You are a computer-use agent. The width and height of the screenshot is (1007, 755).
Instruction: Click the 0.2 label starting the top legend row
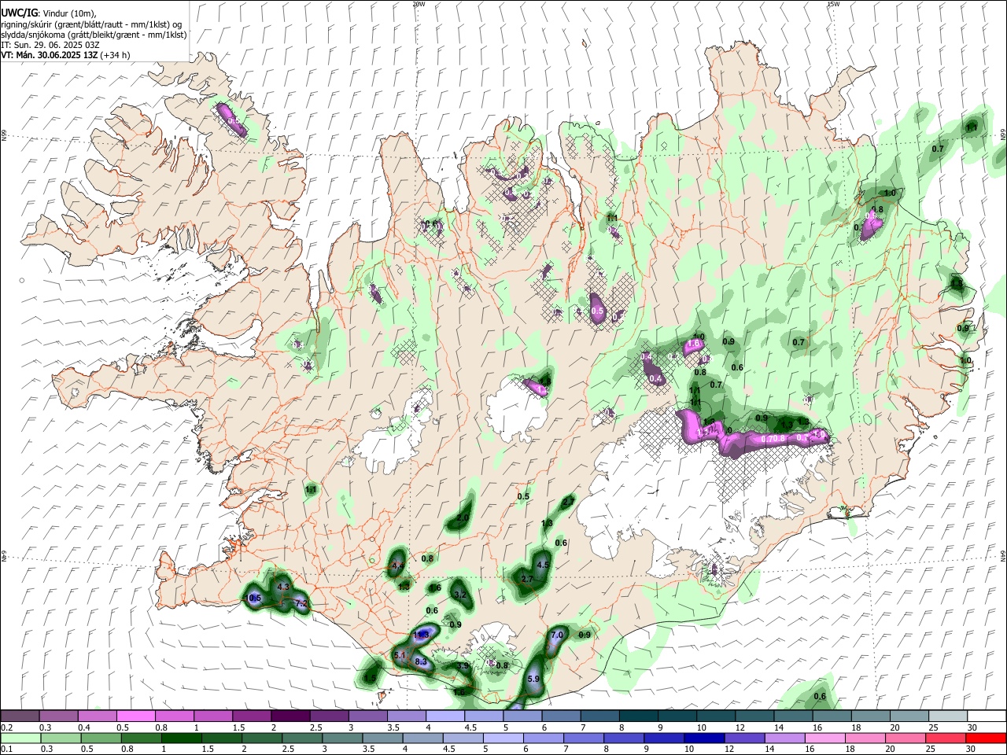coord(6,727)
